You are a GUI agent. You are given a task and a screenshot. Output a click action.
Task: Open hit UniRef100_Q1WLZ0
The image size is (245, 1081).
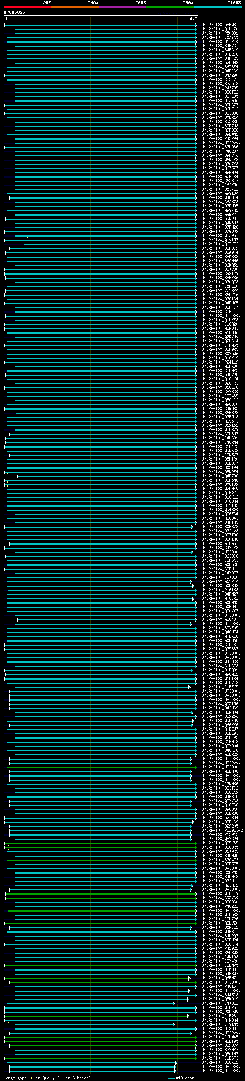pyautogui.click(x=220, y=29)
